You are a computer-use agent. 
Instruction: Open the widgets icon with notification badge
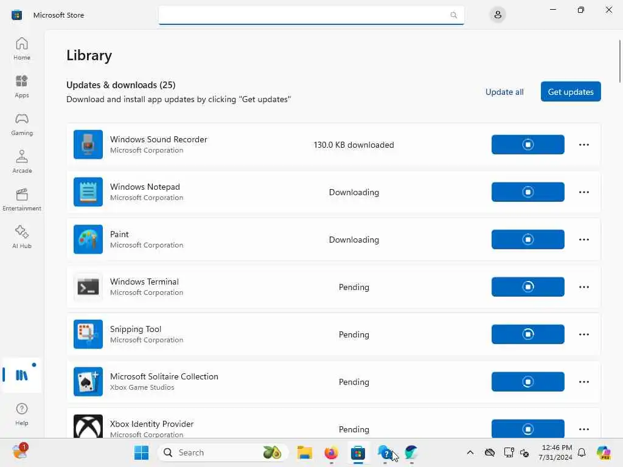point(19,452)
